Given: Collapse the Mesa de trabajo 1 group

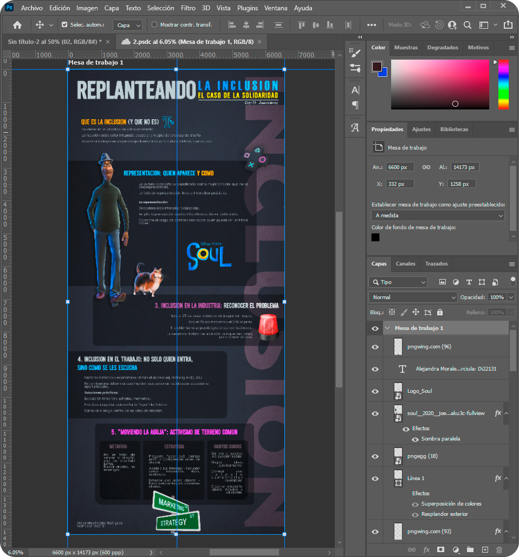Looking at the screenshot, I should click(x=387, y=328).
